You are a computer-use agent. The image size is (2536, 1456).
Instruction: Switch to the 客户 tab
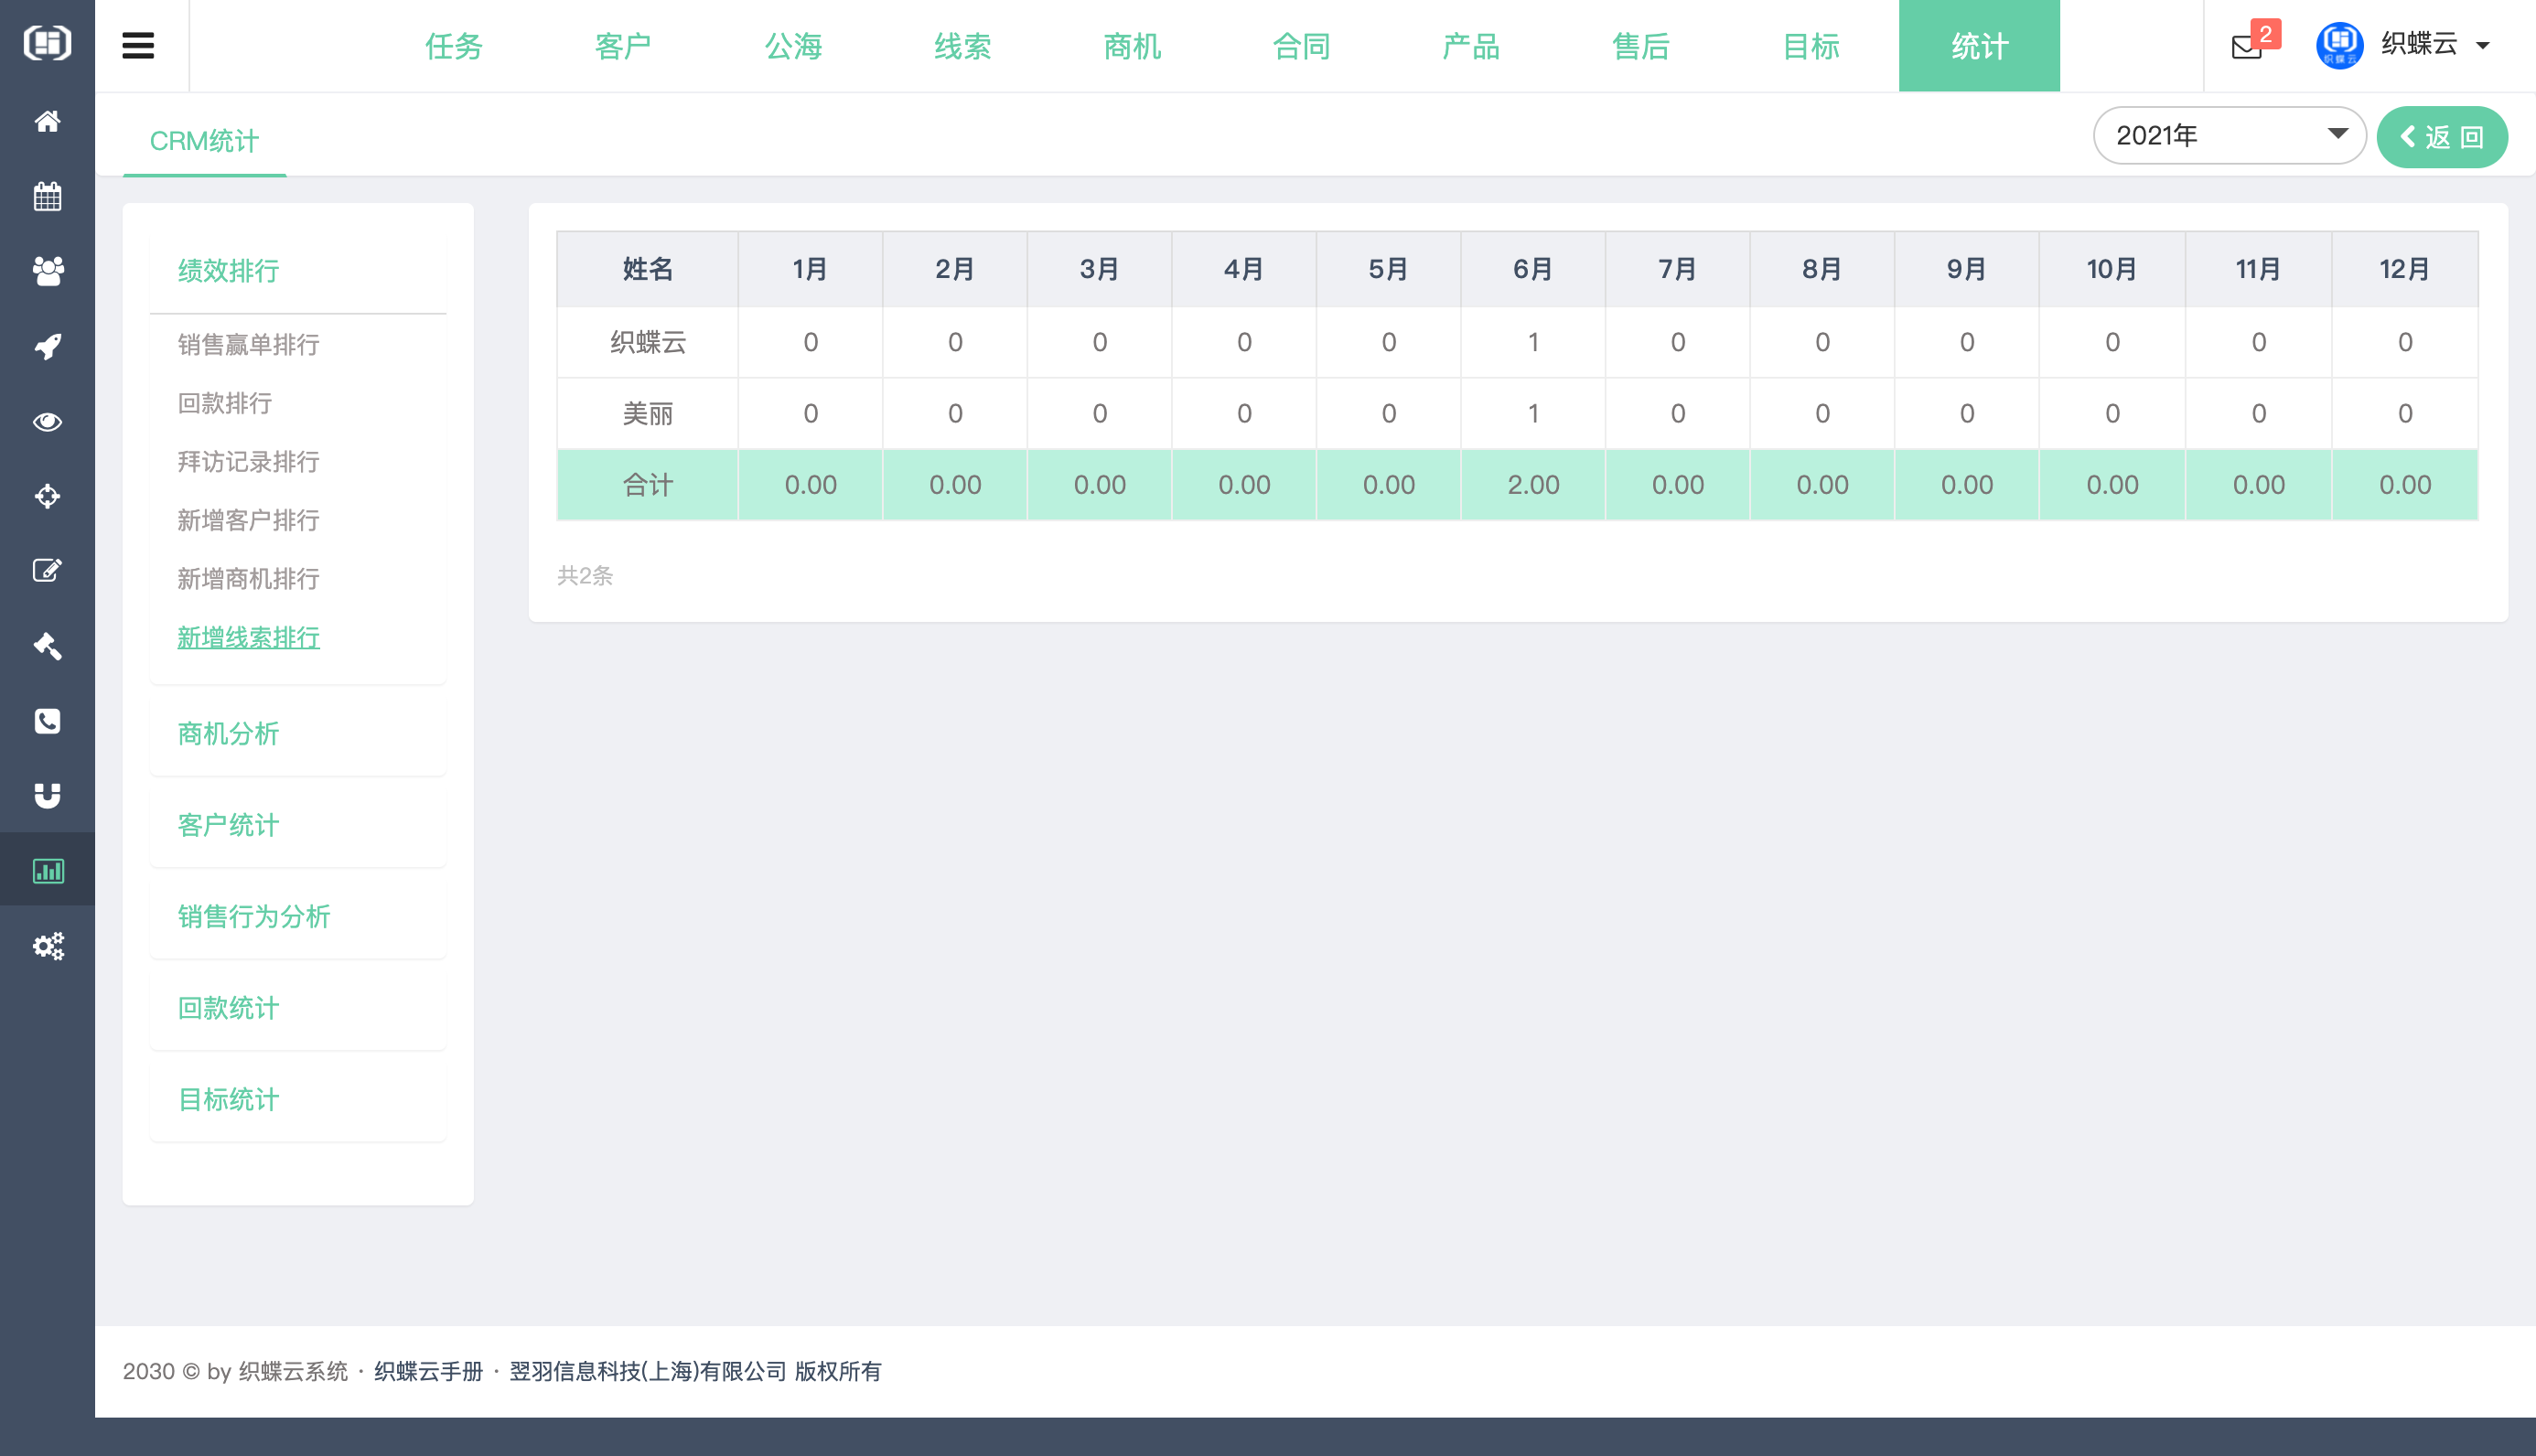pos(622,45)
